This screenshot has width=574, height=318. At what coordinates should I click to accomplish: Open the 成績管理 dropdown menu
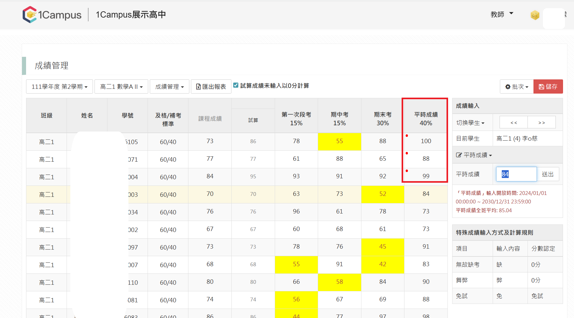tap(170, 87)
